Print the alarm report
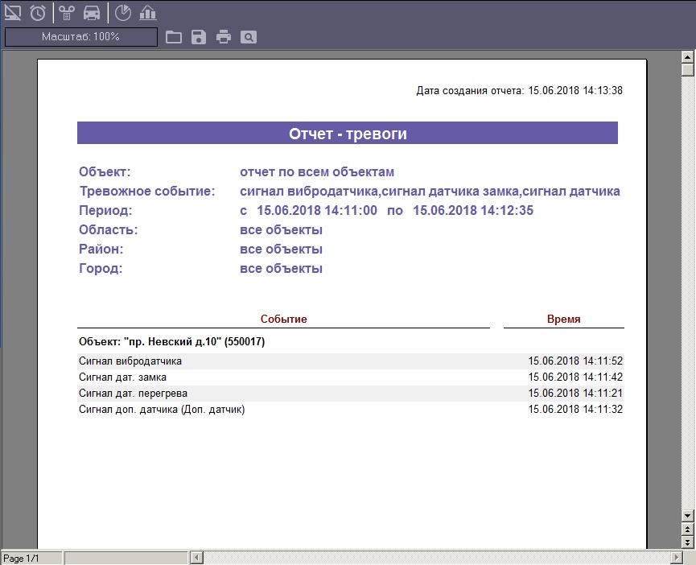Image resolution: width=696 pixels, height=565 pixels. 224,37
